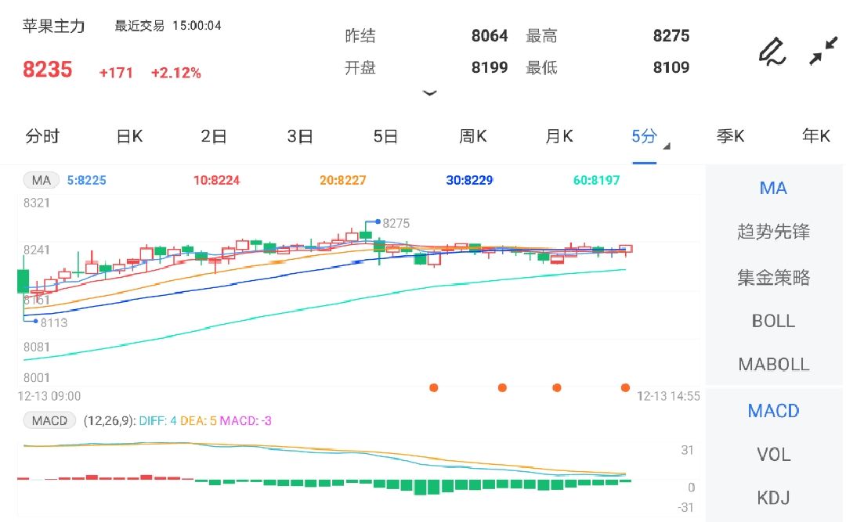Viewport: 846px width, 522px height.
Task: Open the drawing pen tool icon
Action: [x=772, y=51]
